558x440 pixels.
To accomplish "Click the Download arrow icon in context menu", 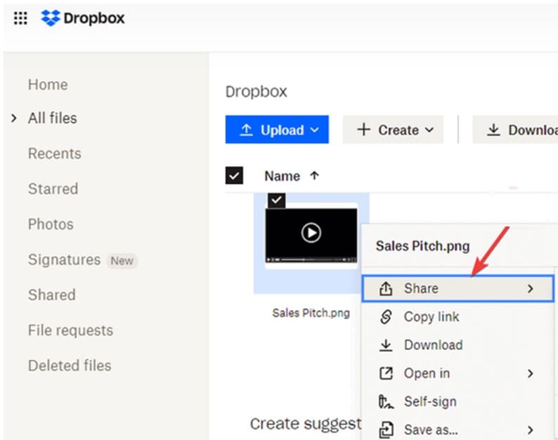I will [385, 345].
